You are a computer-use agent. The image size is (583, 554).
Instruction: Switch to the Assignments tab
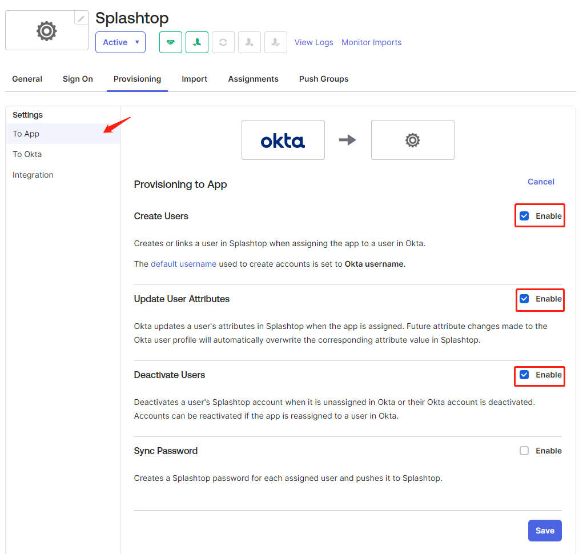253,79
